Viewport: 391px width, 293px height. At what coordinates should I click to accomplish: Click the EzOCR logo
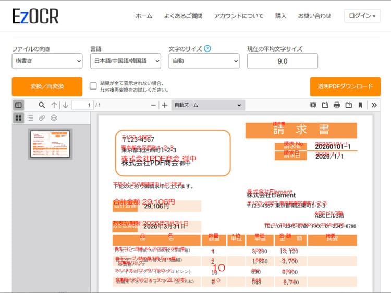(x=35, y=16)
